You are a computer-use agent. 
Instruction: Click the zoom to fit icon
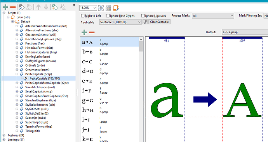tap(101, 8)
